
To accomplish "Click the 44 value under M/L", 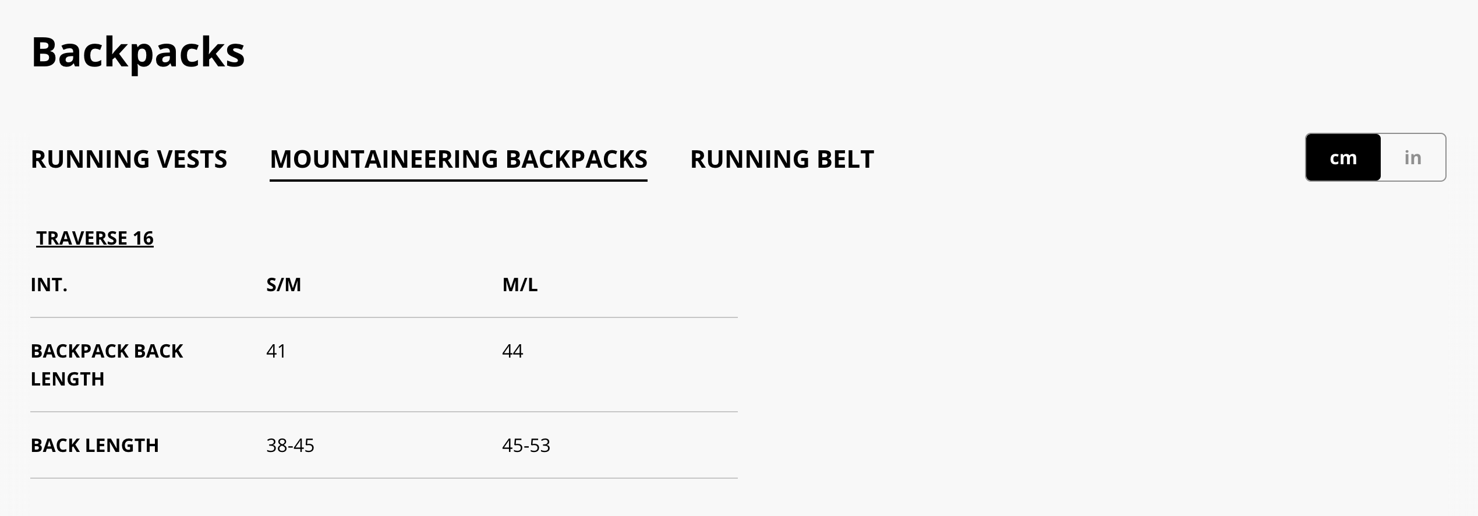I will (512, 351).
